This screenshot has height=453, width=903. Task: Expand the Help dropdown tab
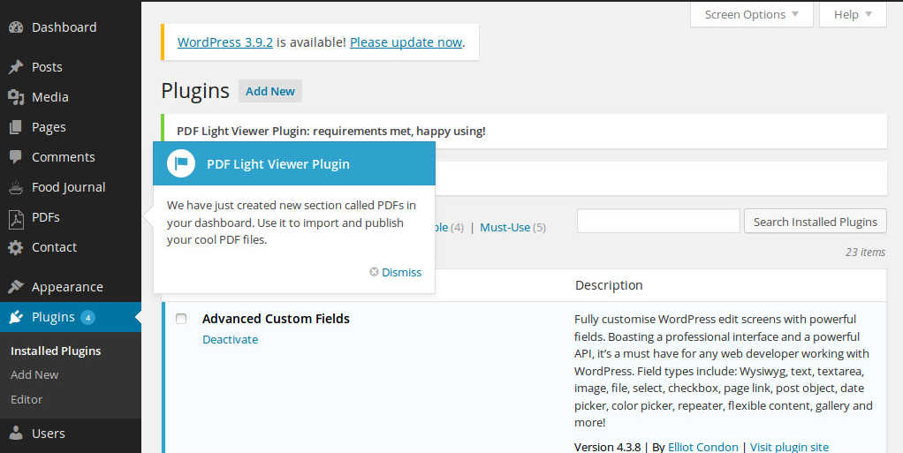tap(853, 14)
